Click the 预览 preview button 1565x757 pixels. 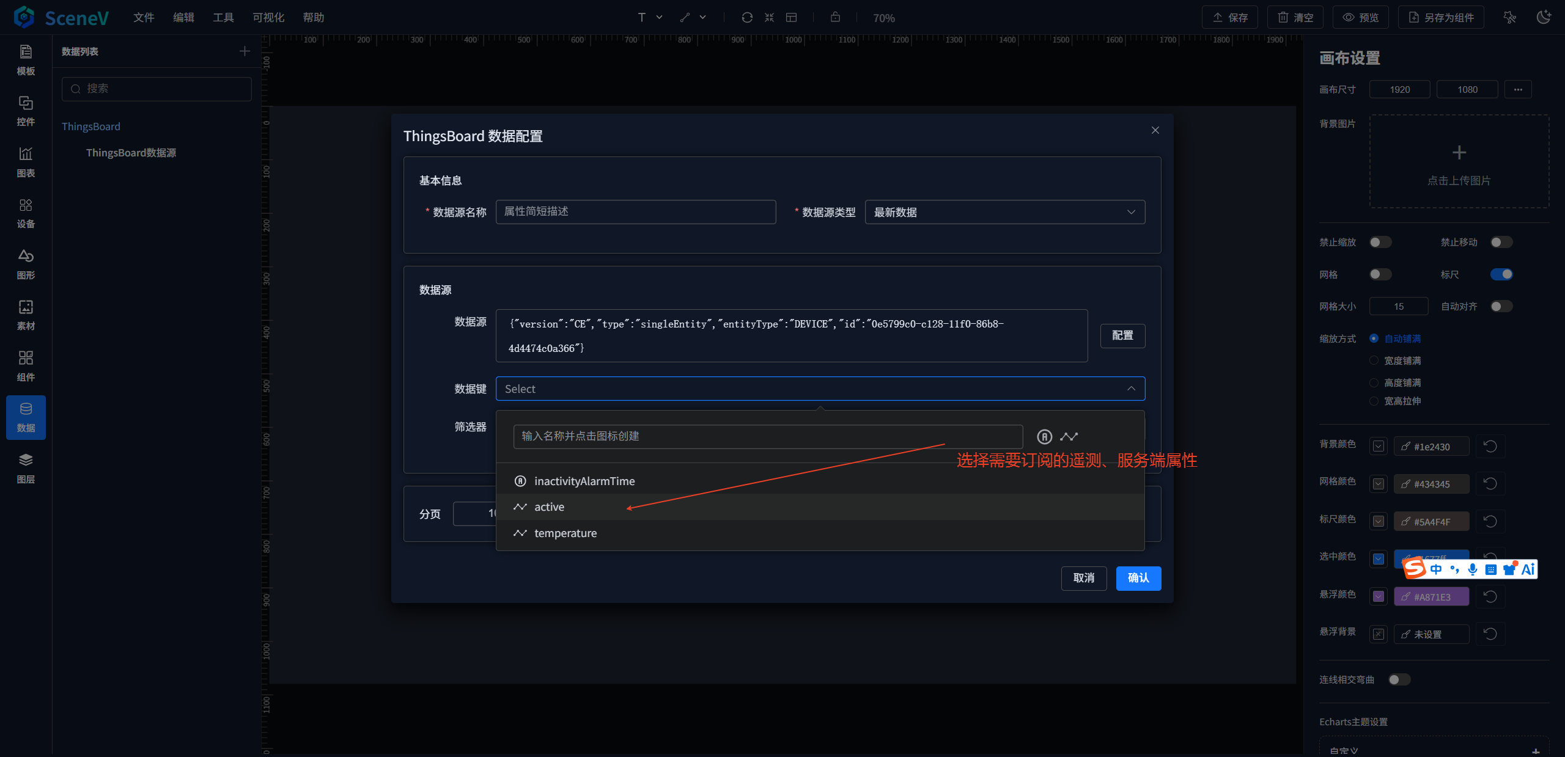[x=1360, y=18]
